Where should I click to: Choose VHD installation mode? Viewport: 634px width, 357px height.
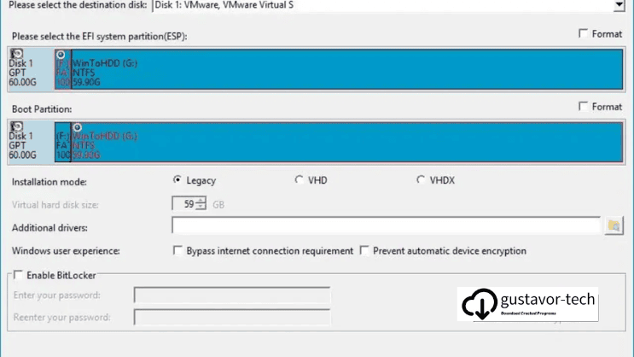(299, 179)
